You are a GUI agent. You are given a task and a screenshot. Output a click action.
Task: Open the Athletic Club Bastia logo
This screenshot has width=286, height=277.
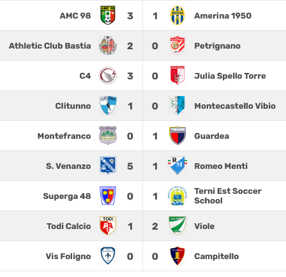click(x=108, y=45)
